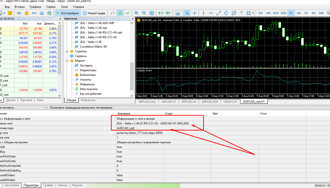Click the zoom in magnifier icon

point(137,13)
